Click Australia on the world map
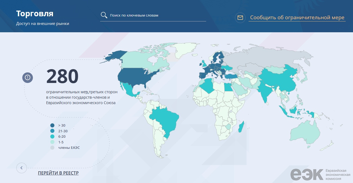The height and width of the screenshot is (183, 353). click(305, 133)
